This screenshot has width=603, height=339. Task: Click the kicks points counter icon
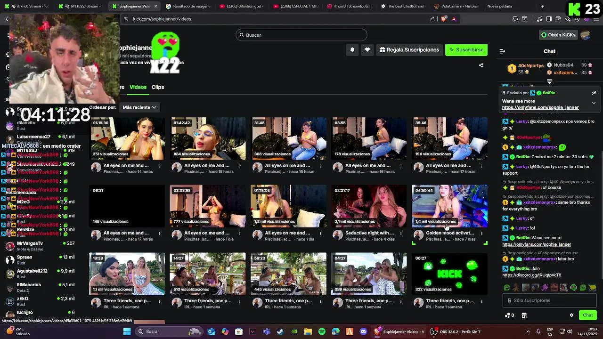509,315
